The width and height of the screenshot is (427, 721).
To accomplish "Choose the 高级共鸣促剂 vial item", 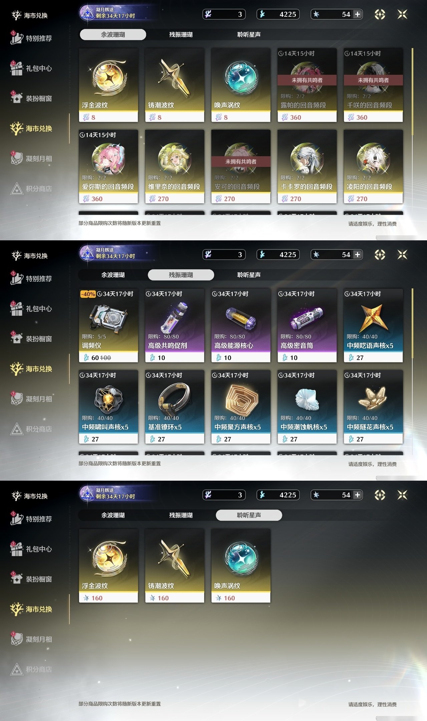I will coord(174,325).
